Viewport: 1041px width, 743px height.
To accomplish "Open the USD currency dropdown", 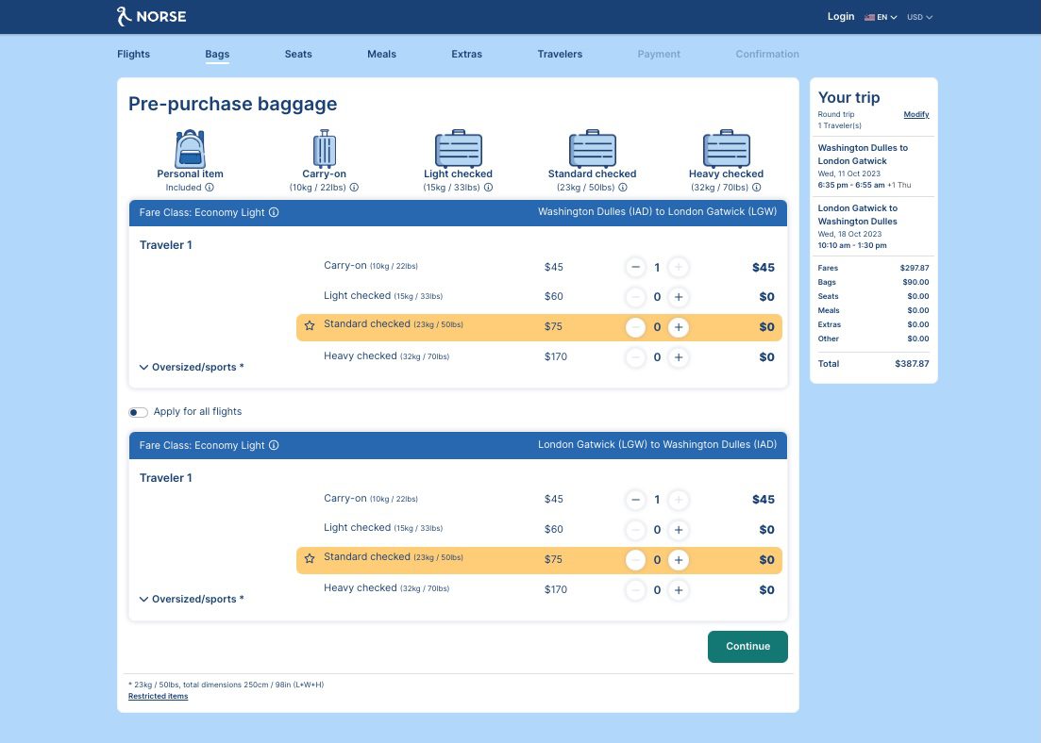I will (x=918, y=16).
